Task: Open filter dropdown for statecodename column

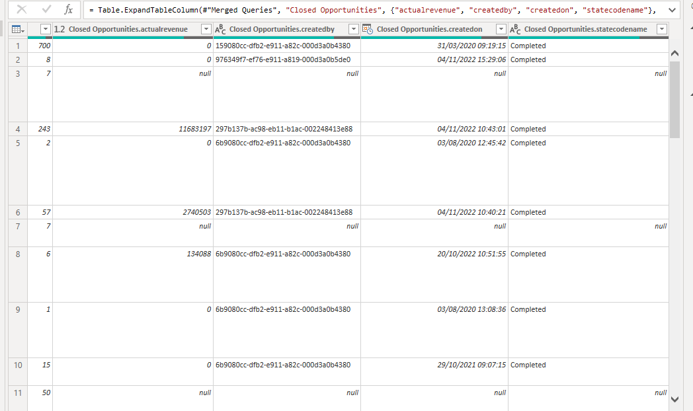Action: (662, 29)
